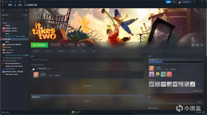Open downloads manager in bottom bar
The width and height of the screenshot is (207, 115).
(103, 112)
